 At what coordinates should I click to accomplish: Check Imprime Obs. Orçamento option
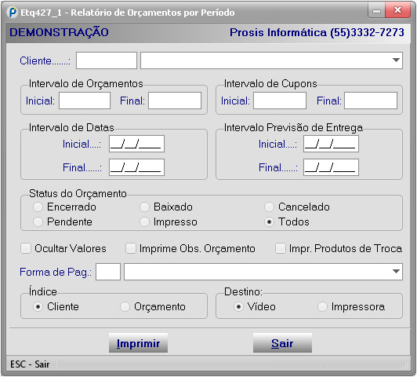131,248
